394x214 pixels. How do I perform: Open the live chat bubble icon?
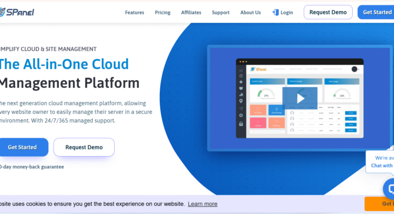click(390, 189)
